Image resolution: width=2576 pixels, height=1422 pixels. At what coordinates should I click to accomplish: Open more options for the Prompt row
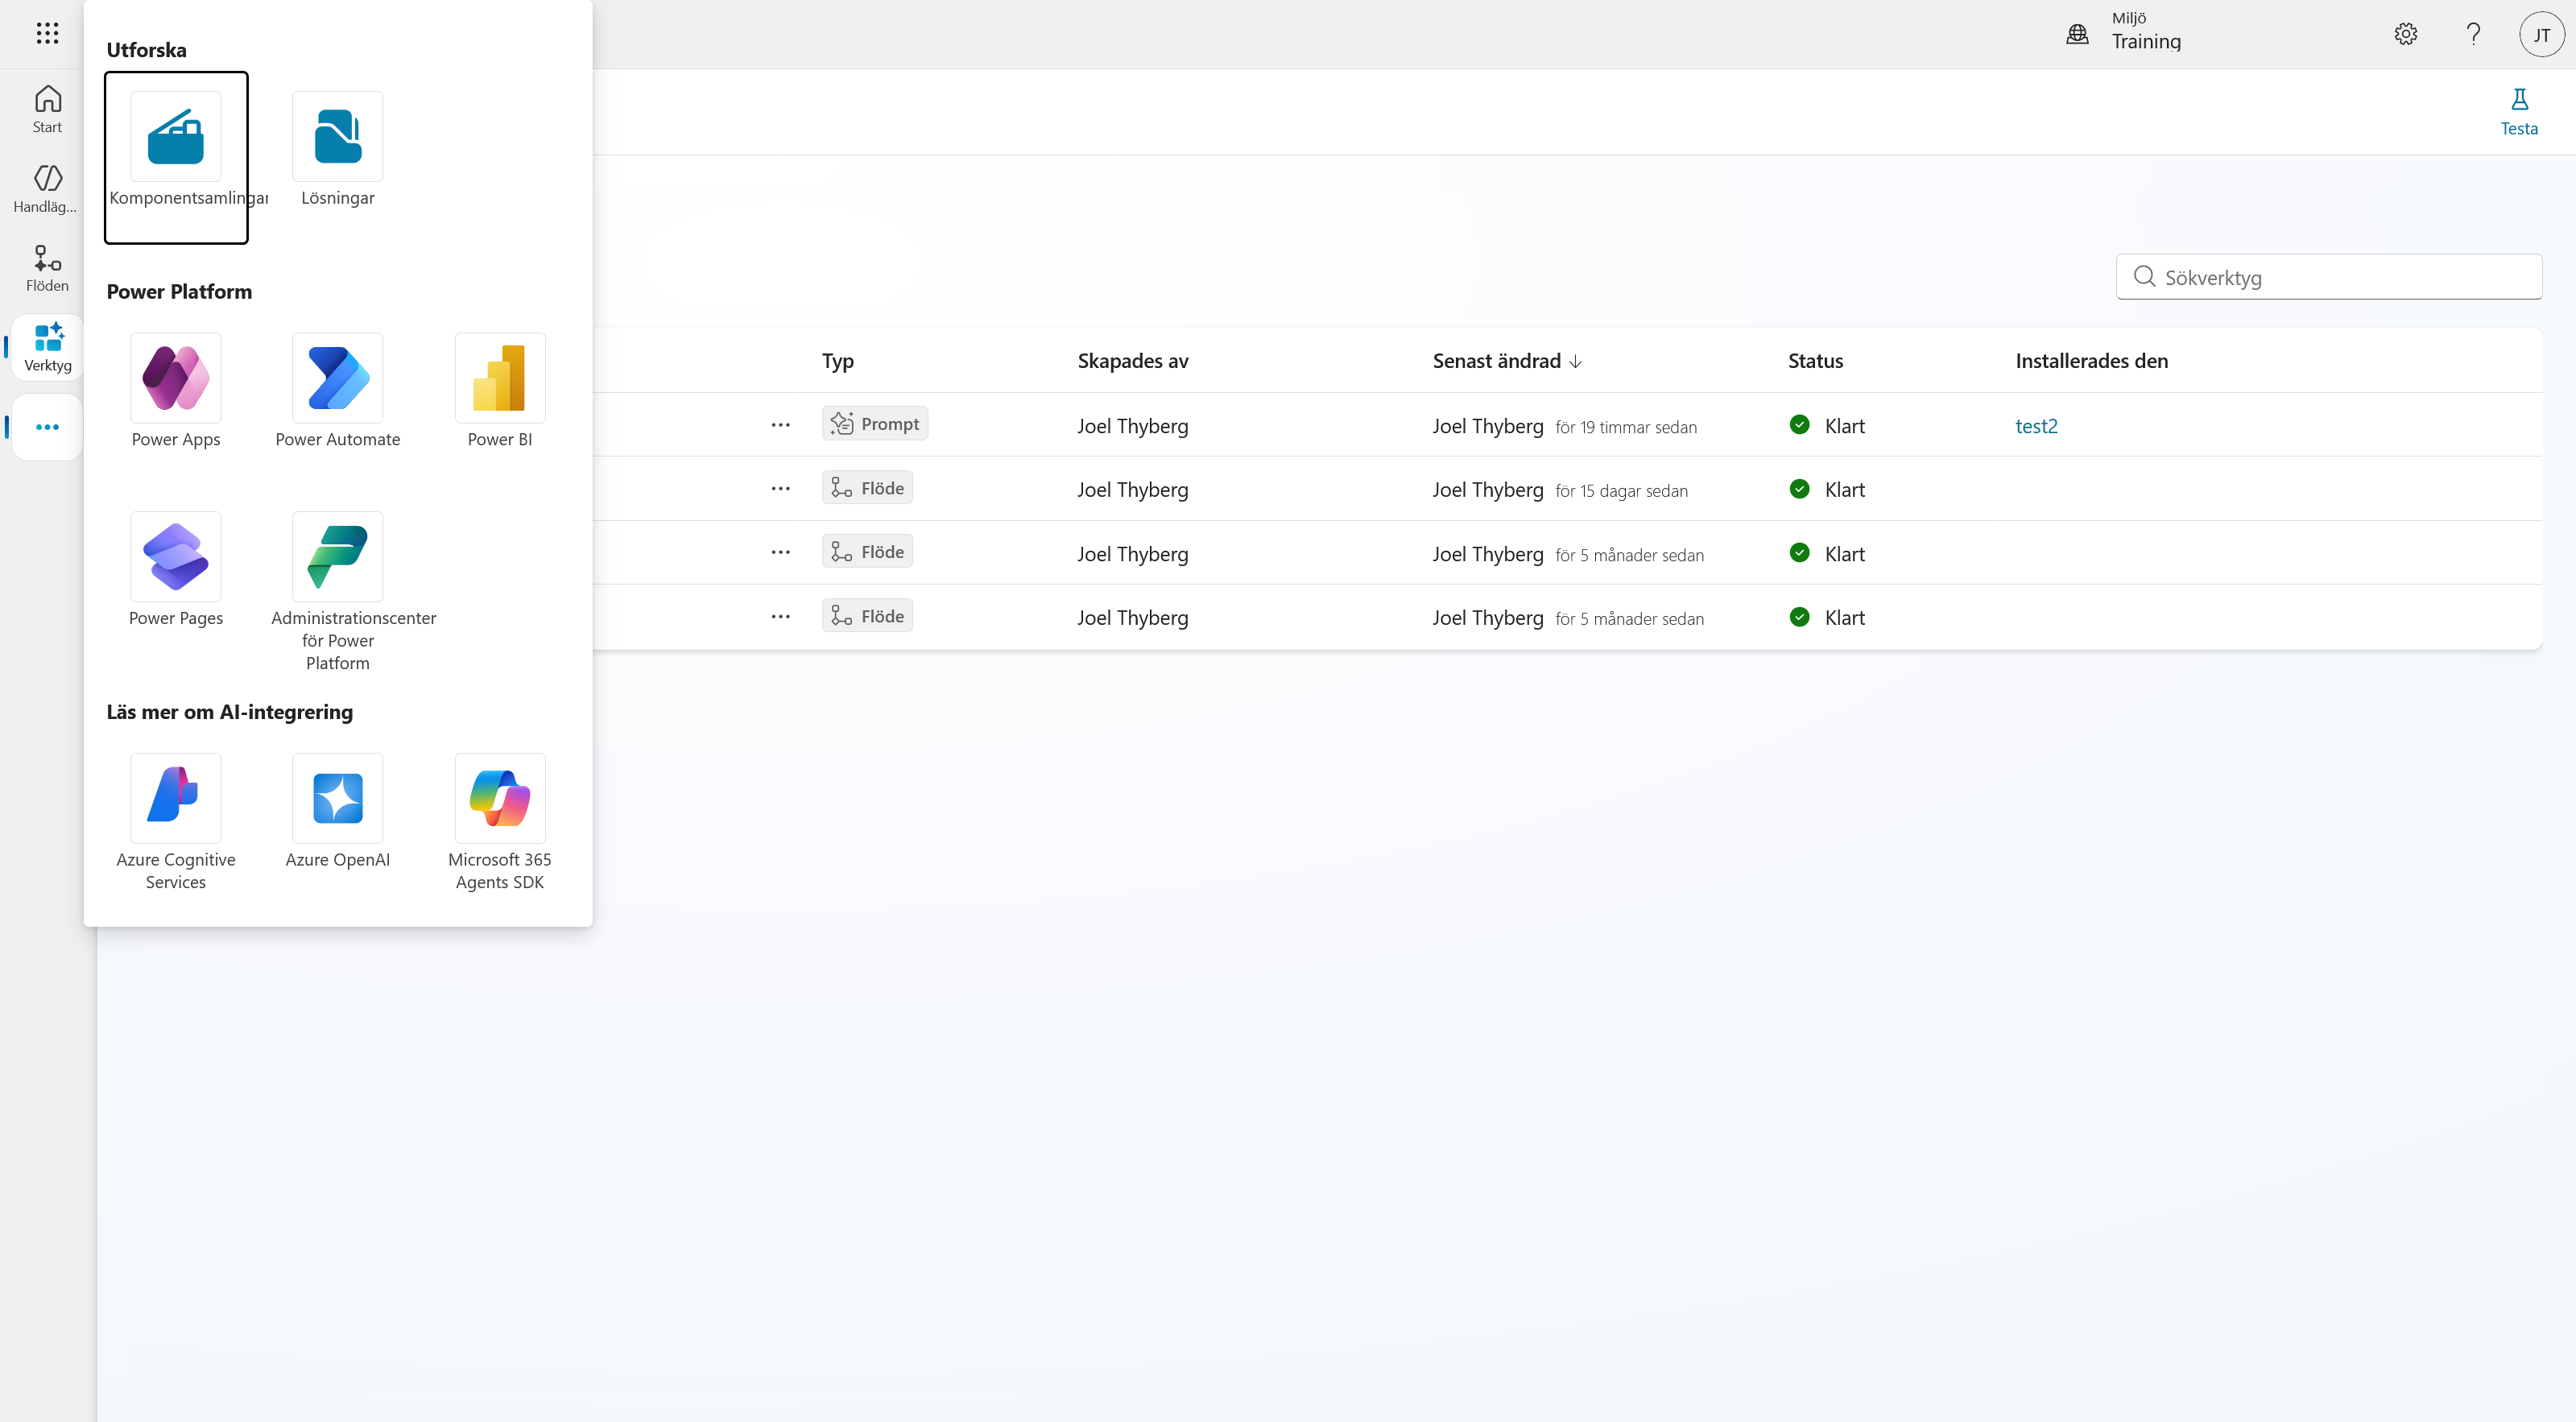tap(780, 425)
